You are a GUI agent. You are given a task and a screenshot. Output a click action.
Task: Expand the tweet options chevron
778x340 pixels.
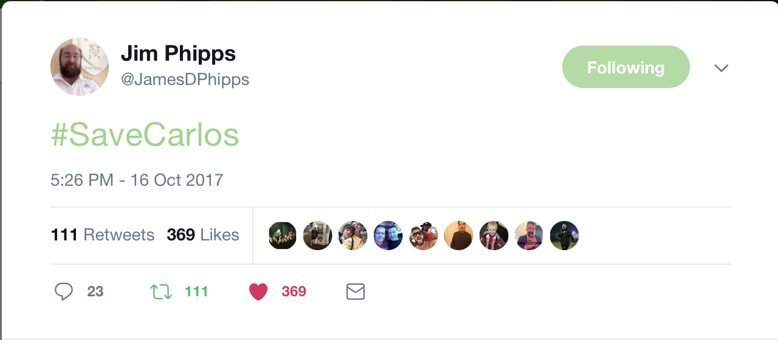click(x=721, y=67)
